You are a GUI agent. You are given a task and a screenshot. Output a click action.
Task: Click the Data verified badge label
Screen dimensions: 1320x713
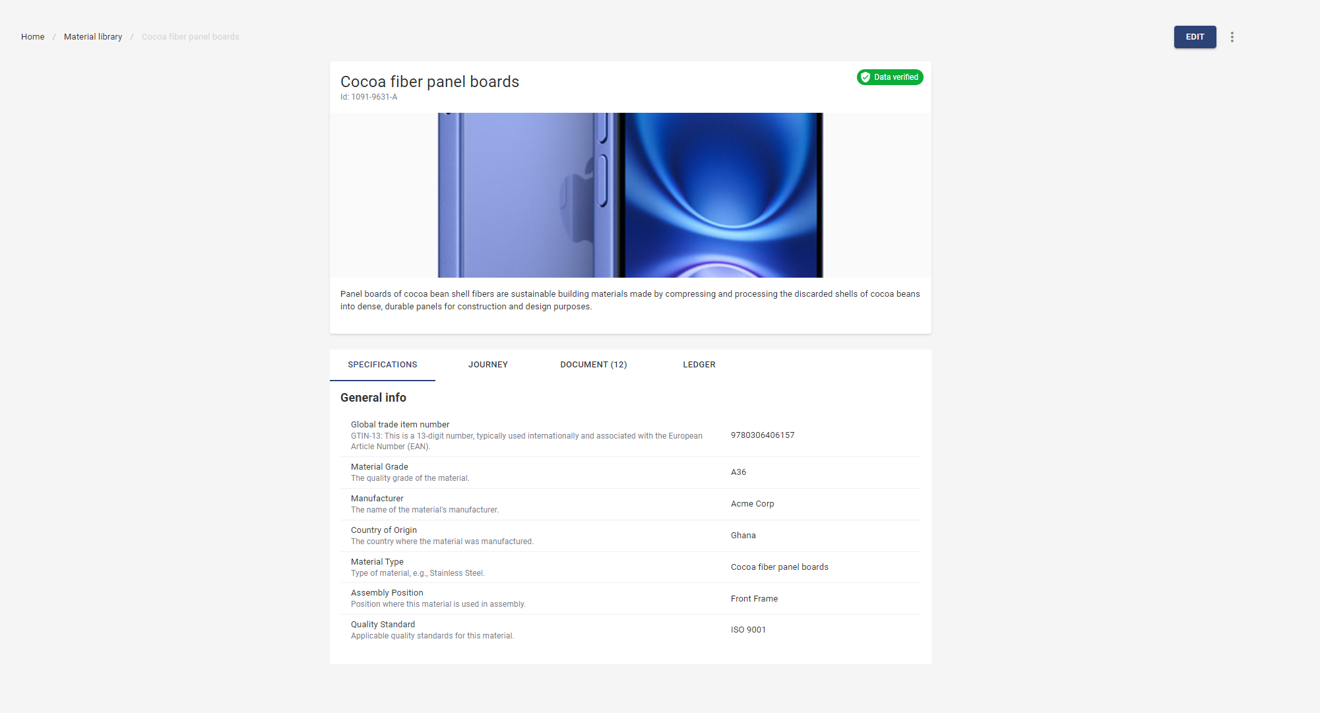coord(896,77)
